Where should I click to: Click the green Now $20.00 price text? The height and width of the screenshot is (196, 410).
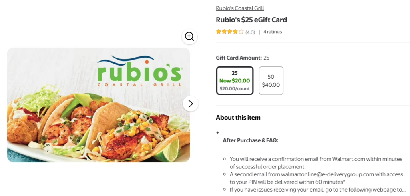(235, 81)
